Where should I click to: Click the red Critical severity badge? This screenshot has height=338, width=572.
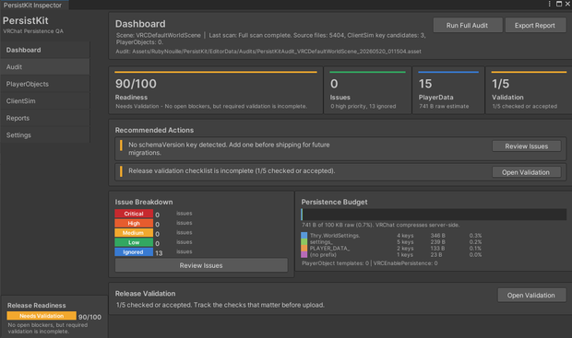coord(134,214)
